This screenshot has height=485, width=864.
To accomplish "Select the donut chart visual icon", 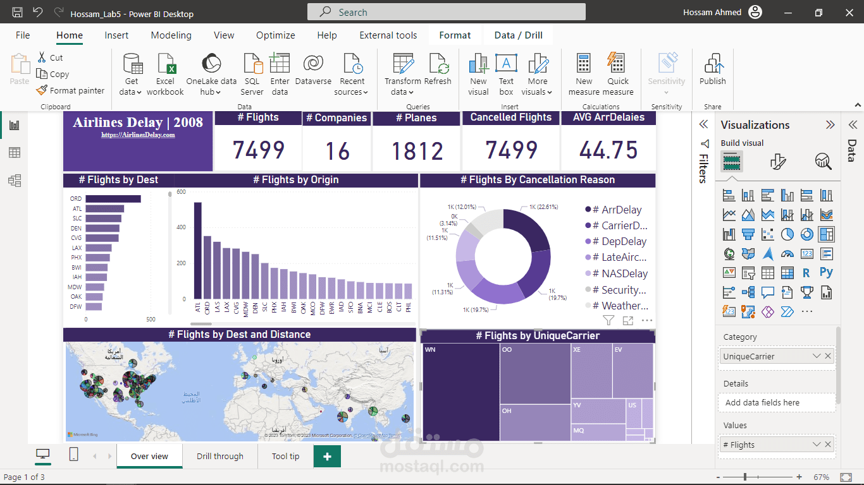I will point(808,234).
